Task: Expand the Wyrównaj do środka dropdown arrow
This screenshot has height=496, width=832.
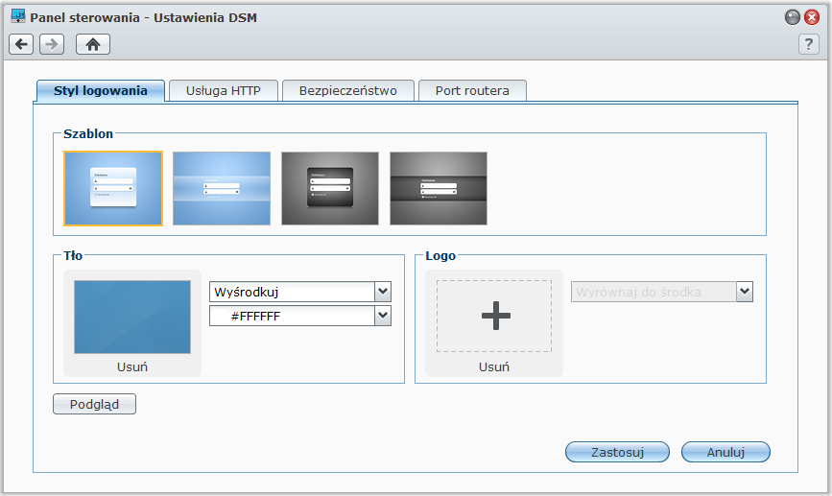Action: [745, 292]
